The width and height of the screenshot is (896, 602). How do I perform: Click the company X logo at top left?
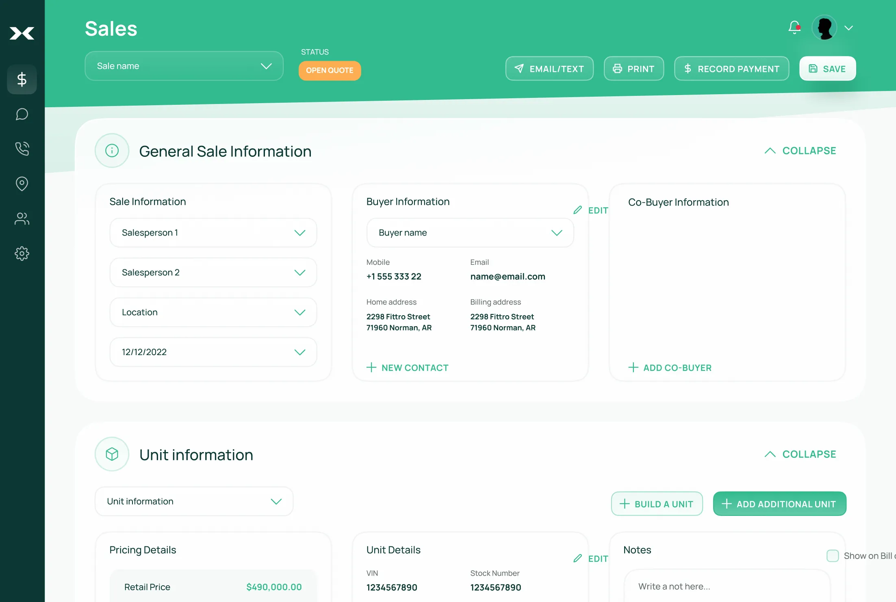(22, 33)
